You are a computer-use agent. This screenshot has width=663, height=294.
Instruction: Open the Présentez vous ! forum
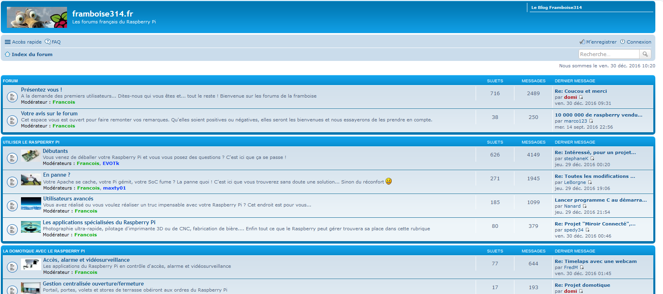pos(42,90)
